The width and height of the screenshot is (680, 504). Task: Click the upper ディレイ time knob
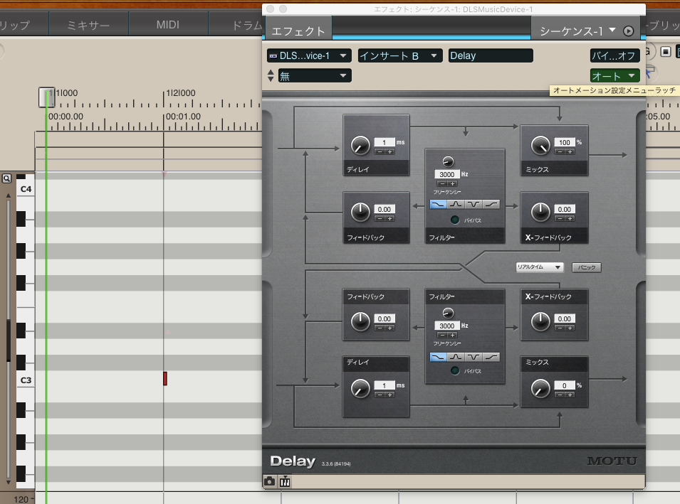360,146
